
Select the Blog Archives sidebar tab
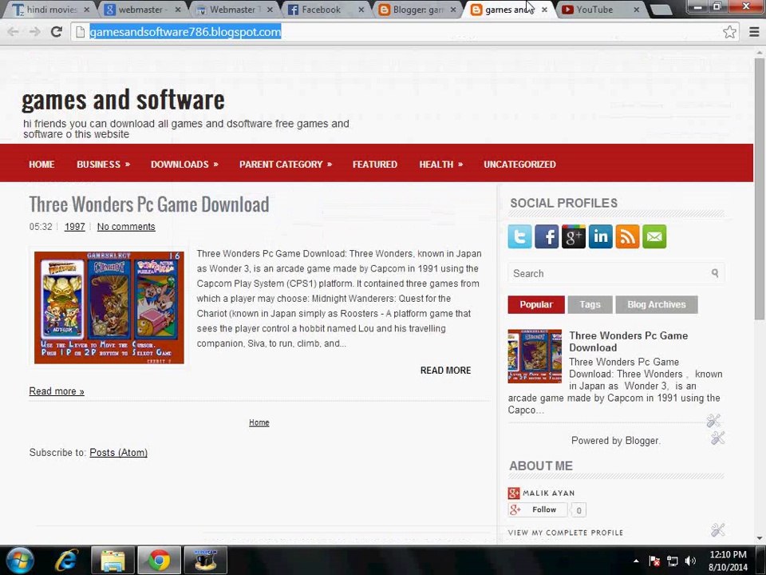tap(656, 304)
